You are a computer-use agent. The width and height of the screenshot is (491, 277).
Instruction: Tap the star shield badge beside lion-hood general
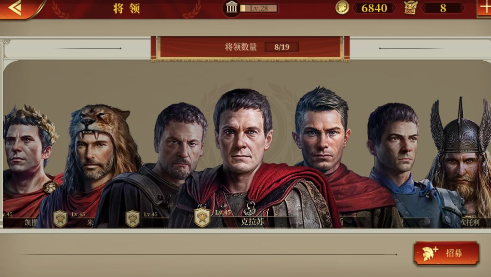click(60, 218)
